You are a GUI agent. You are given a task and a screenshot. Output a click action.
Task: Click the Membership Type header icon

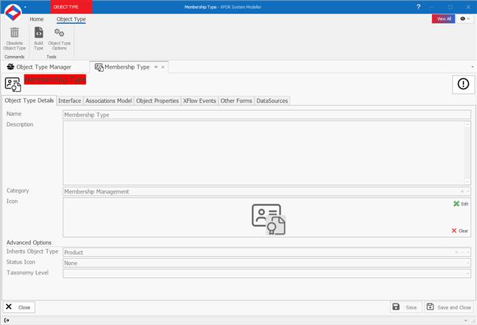point(13,84)
